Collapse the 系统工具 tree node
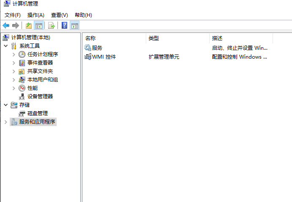 point(5,46)
